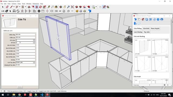The image size is (173, 97).
Task: Open Visual Studio Code from taskbar
Action: pyautogui.click(x=42, y=95)
